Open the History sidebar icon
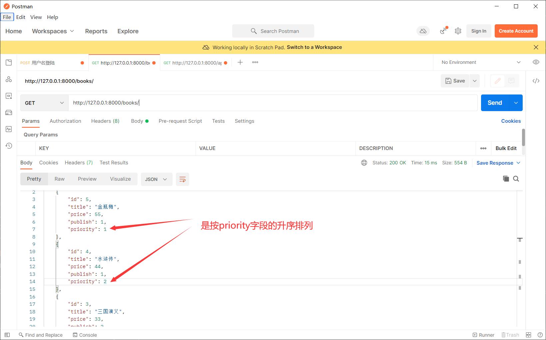The image size is (546, 340). (9, 146)
